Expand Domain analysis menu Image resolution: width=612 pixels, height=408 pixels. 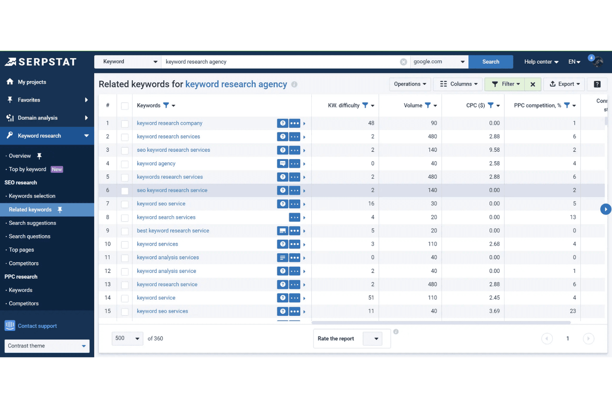point(47,118)
